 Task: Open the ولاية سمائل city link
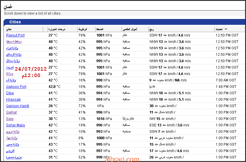tap(13, 61)
